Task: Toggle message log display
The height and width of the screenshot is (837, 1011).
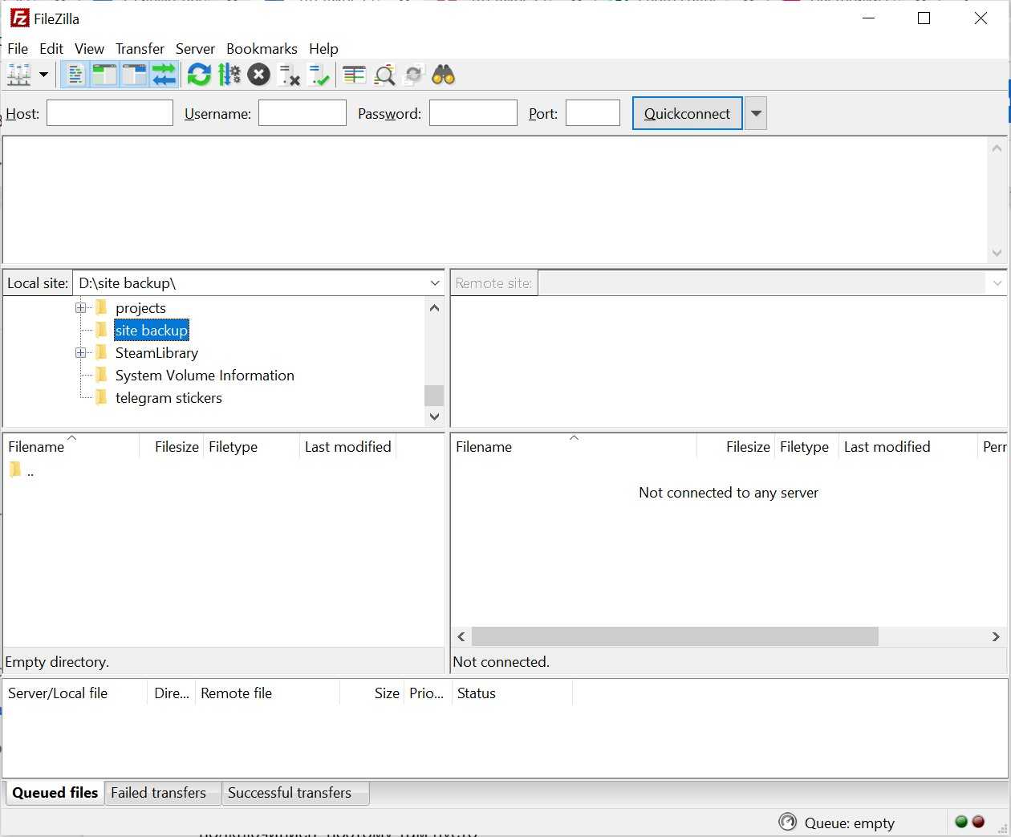Action: (75, 75)
